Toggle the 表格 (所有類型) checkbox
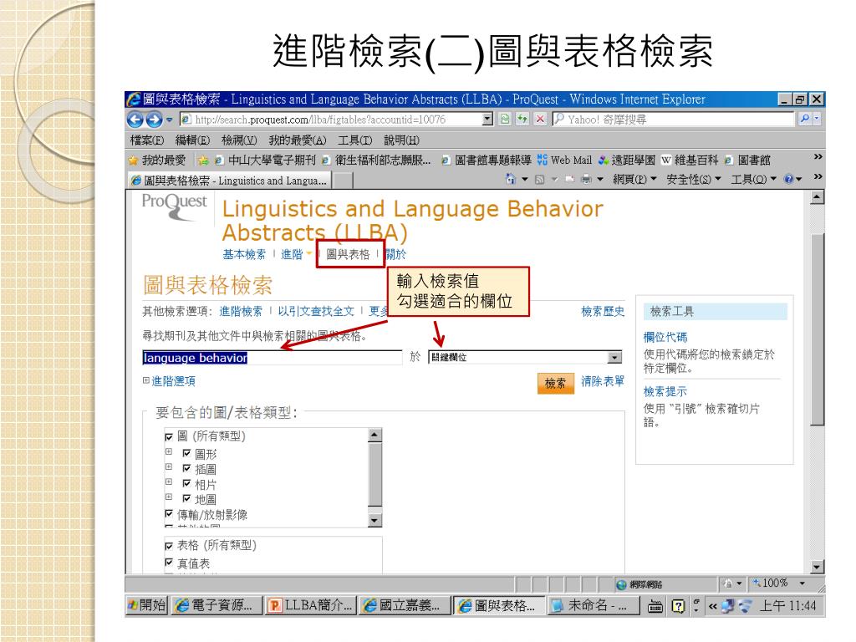The image size is (856, 642). 169,545
